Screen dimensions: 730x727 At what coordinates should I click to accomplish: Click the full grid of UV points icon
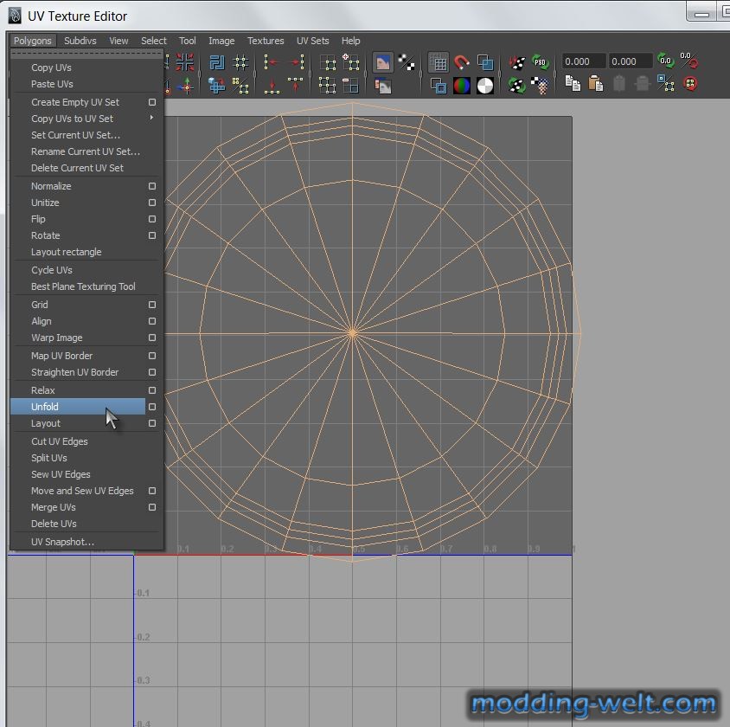pyautogui.click(x=327, y=86)
